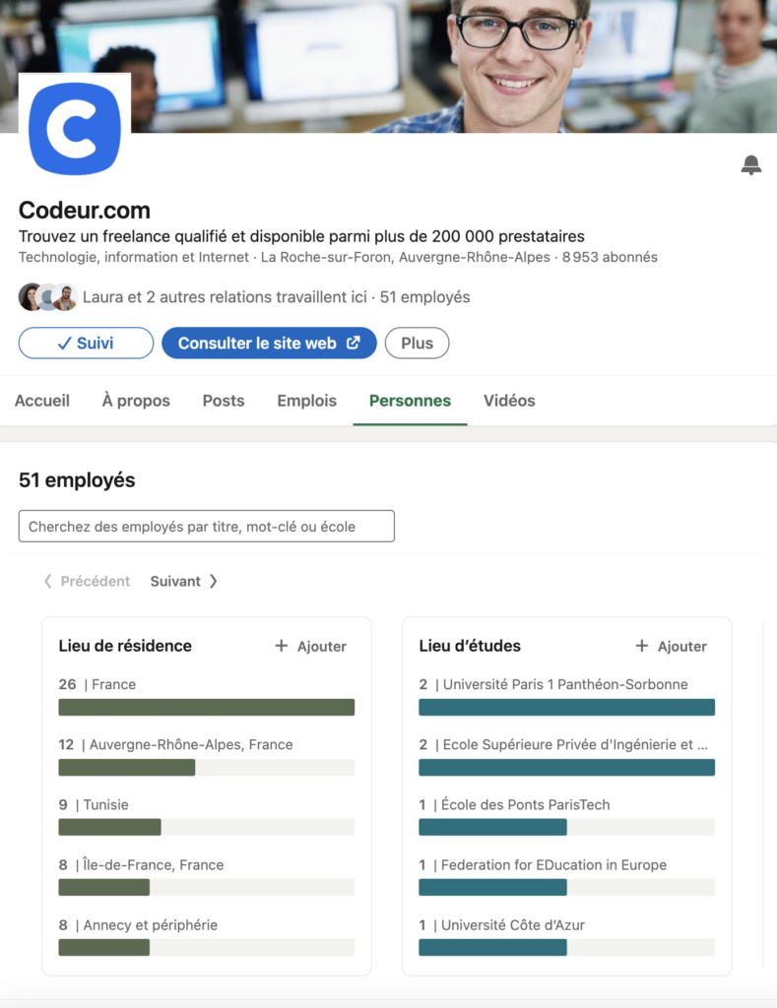Screen dimensions: 777x1008
Task: Click the notification bell icon
Action: [751, 165]
